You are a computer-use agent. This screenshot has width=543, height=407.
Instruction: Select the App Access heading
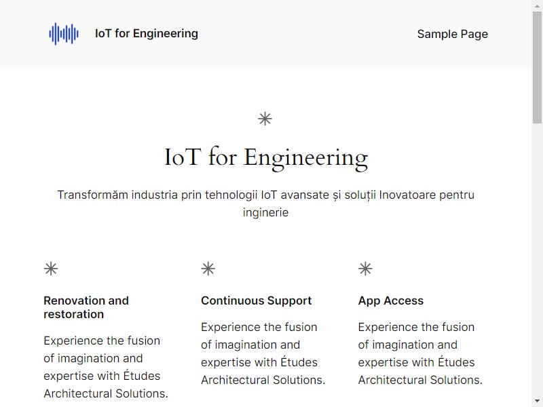point(391,301)
